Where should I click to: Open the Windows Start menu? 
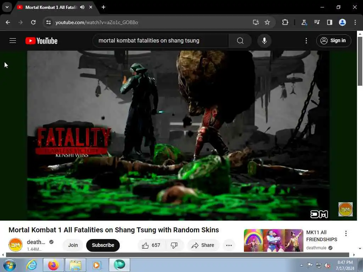10,265
